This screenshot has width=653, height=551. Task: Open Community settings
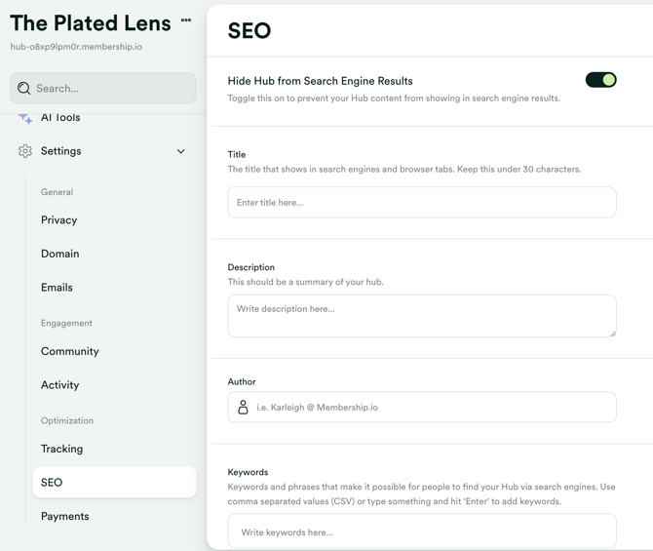(x=69, y=351)
